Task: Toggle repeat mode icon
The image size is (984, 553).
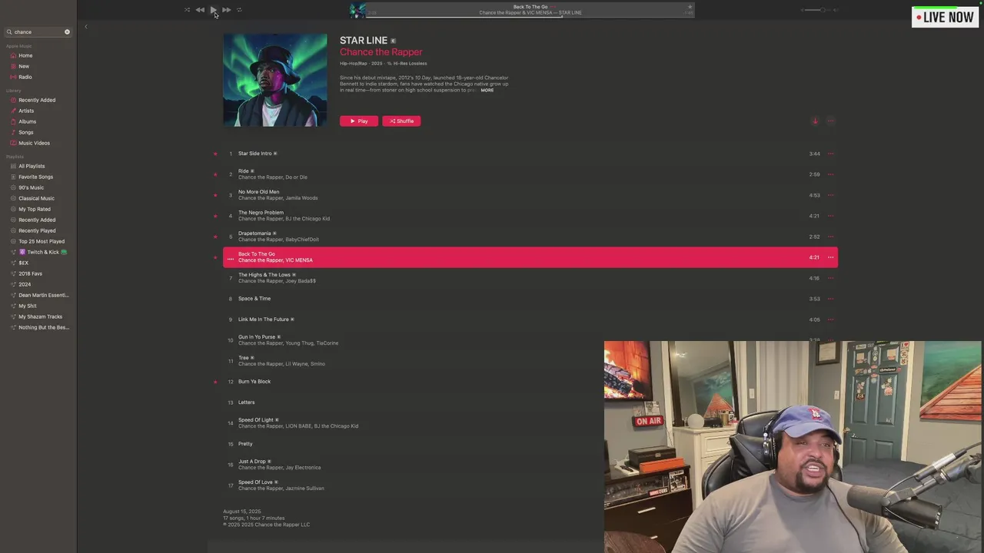Action: pyautogui.click(x=239, y=10)
